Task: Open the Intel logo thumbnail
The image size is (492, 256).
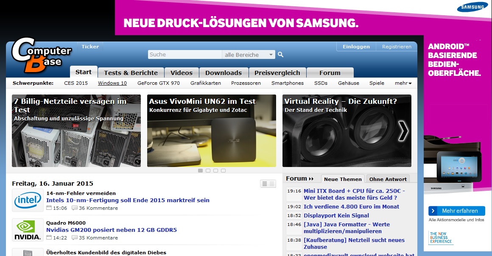Action: point(28,200)
